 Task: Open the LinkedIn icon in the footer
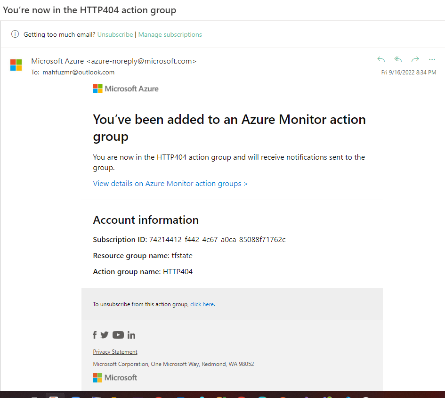click(131, 335)
